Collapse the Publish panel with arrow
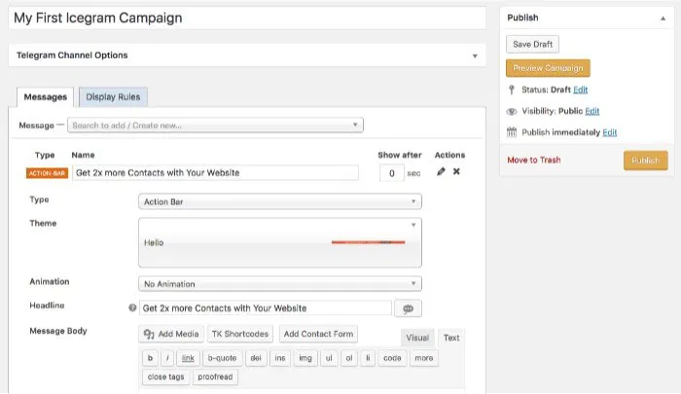Viewport: 681px width, 394px height. (x=663, y=18)
